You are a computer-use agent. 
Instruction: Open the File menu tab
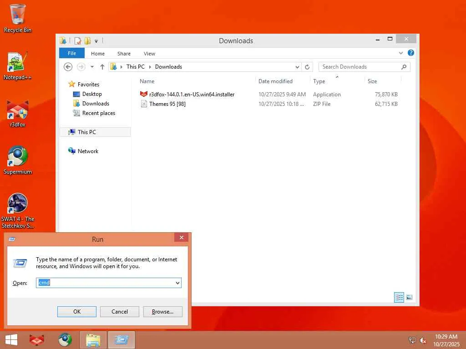(72, 53)
